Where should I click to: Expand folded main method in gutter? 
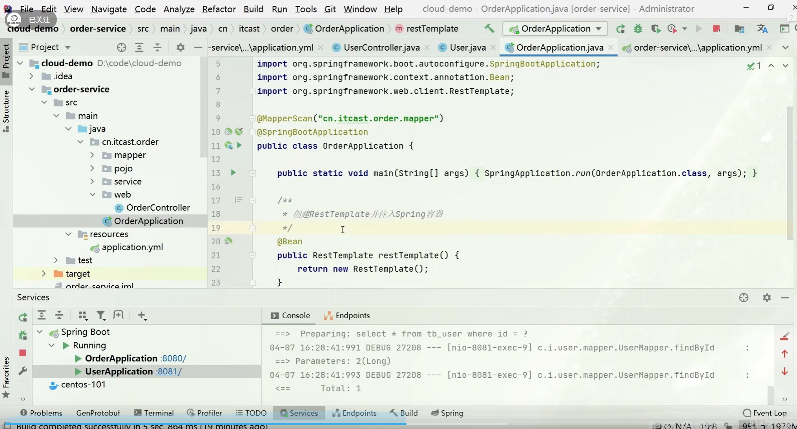(x=253, y=173)
